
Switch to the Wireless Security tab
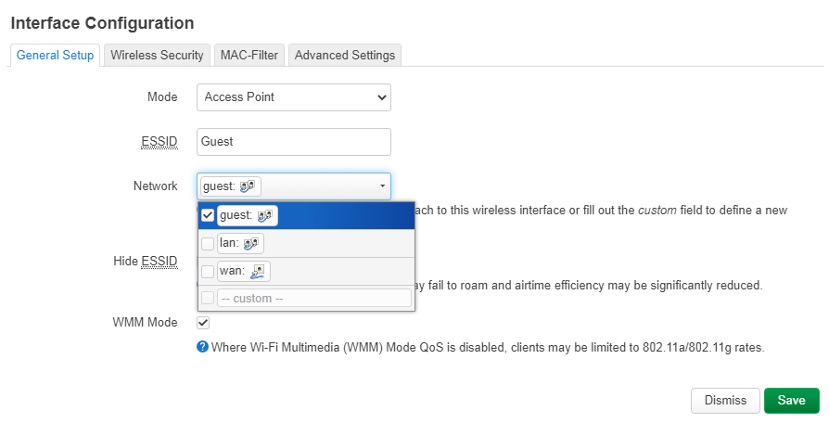click(x=157, y=55)
